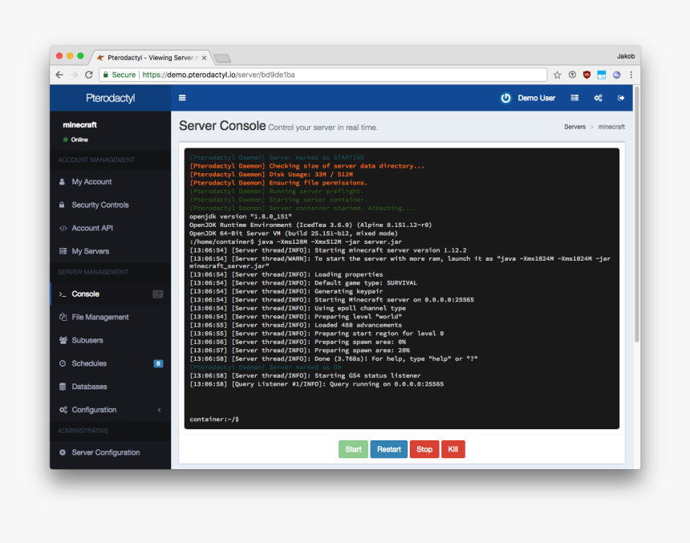This screenshot has height=543, width=690.
Task: Click the purple globe extension icon
Action: tap(616, 75)
